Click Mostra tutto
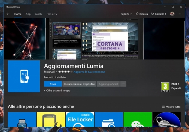 [171, 107]
